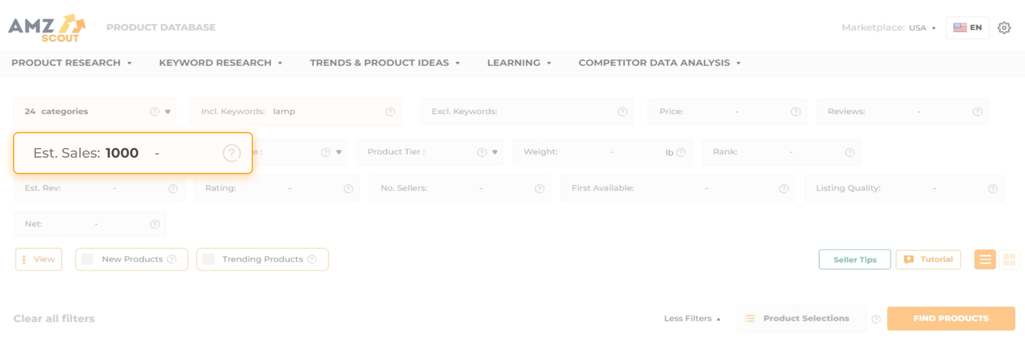Open the EN language selector
This screenshot has height=347, width=1025.
coord(967,27)
